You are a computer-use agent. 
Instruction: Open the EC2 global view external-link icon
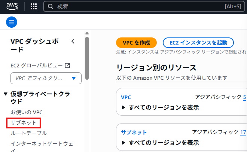point(67,66)
